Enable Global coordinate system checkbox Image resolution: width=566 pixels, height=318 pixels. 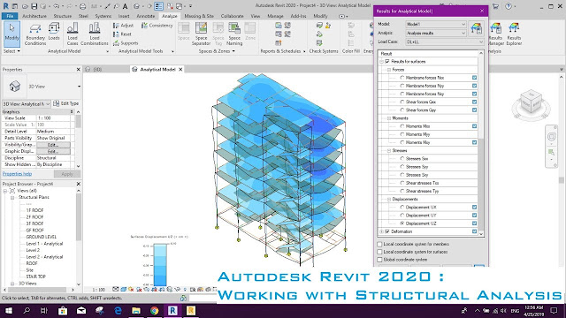379,260
